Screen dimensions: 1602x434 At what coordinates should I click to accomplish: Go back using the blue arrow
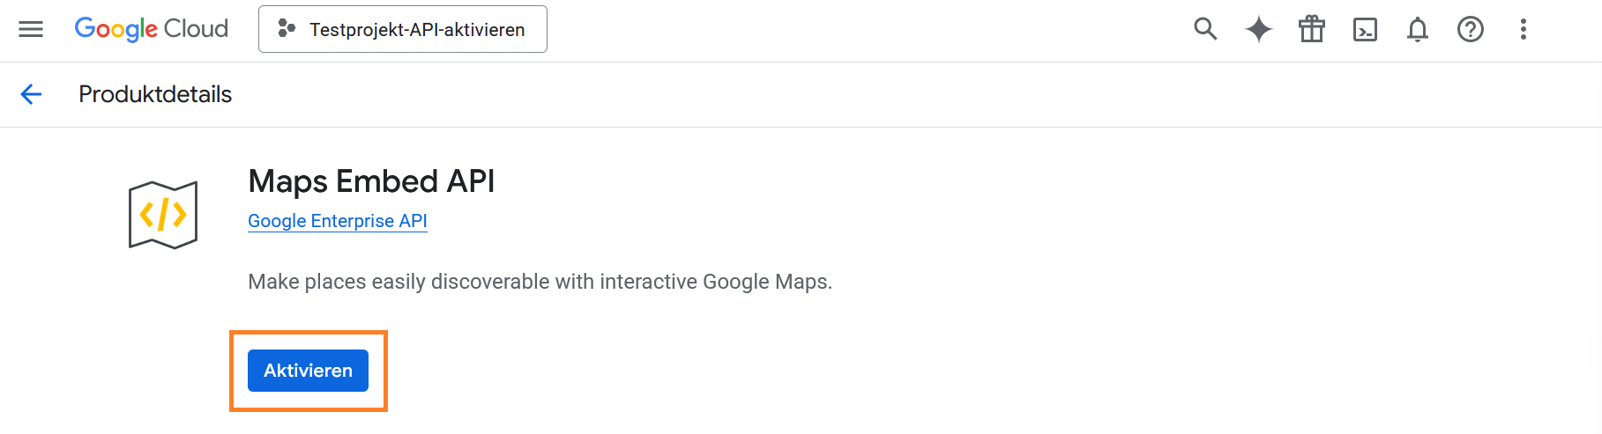31,94
